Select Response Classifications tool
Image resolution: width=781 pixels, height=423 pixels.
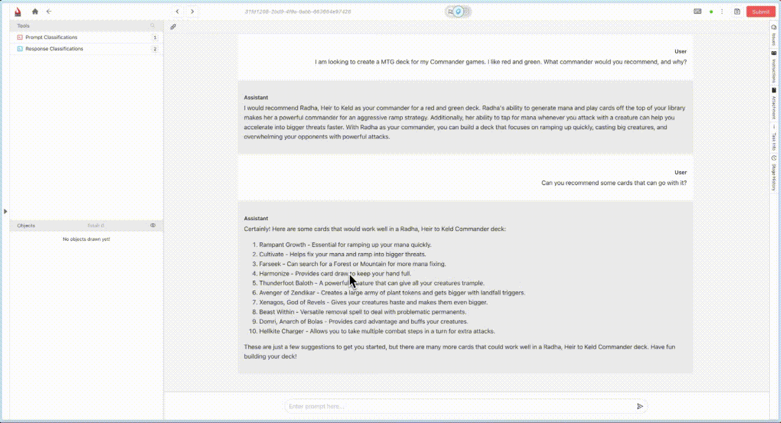pos(86,49)
